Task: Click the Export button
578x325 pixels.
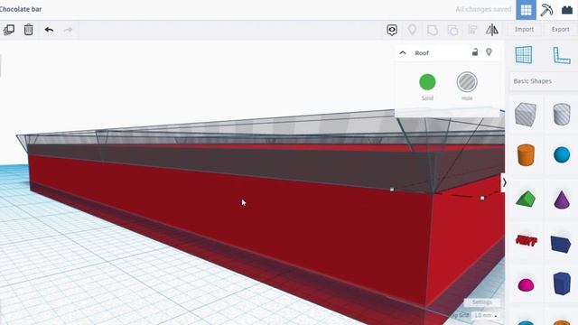Action: click(560, 29)
